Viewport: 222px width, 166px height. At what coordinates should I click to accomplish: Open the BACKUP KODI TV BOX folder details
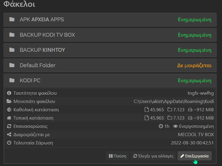[110, 35]
